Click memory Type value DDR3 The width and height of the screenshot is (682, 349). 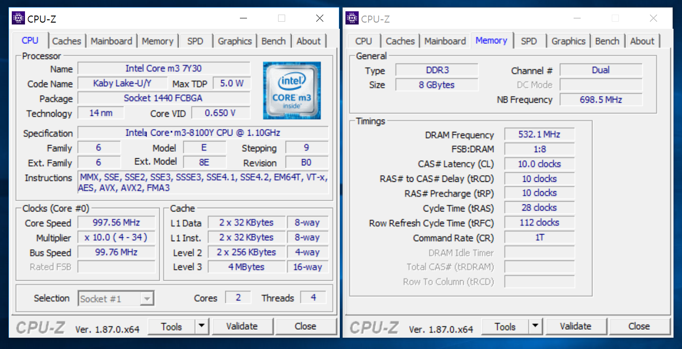437,70
